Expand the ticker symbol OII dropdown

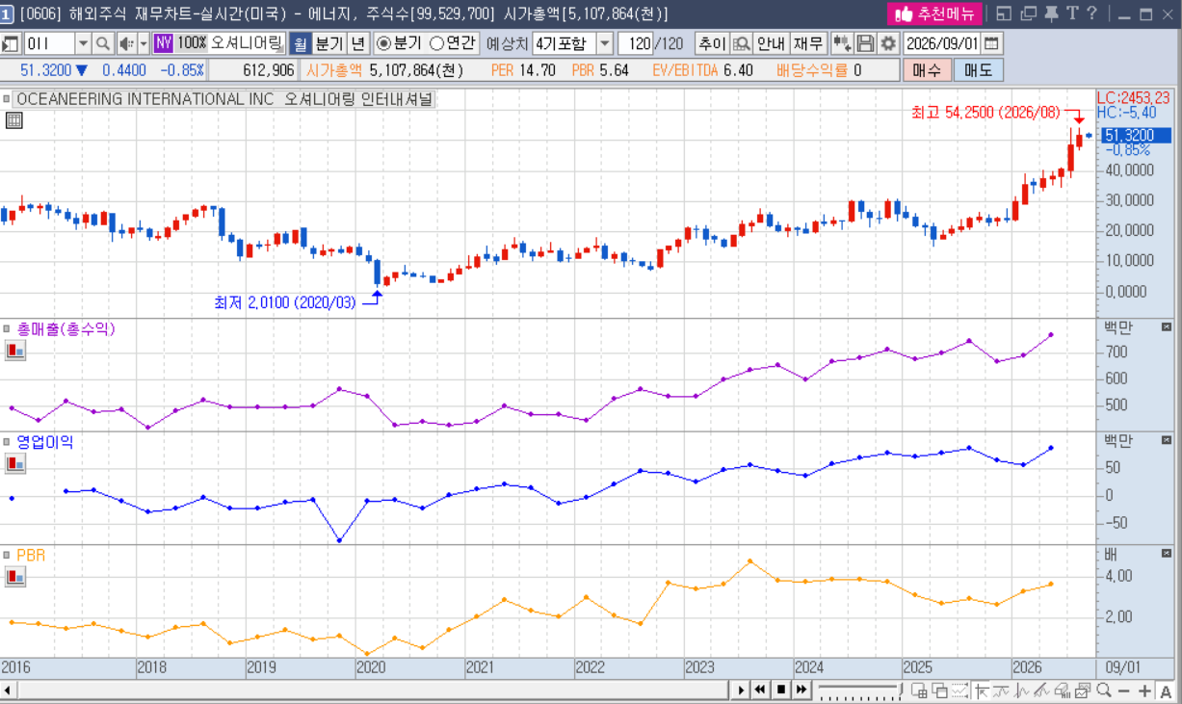click(82, 43)
